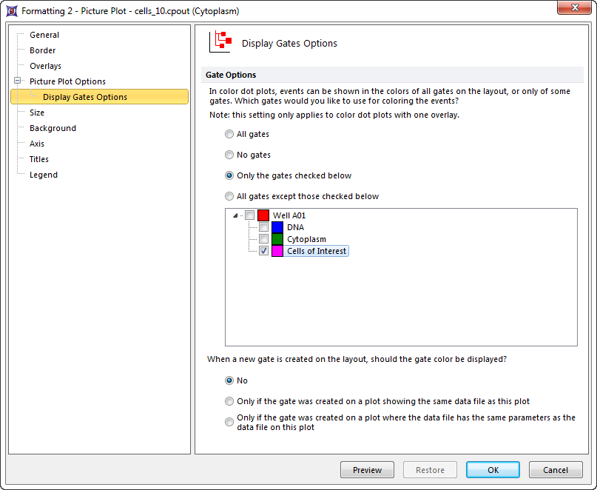Enable the DNA gate checkbox
597x490 pixels.
pos(263,227)
